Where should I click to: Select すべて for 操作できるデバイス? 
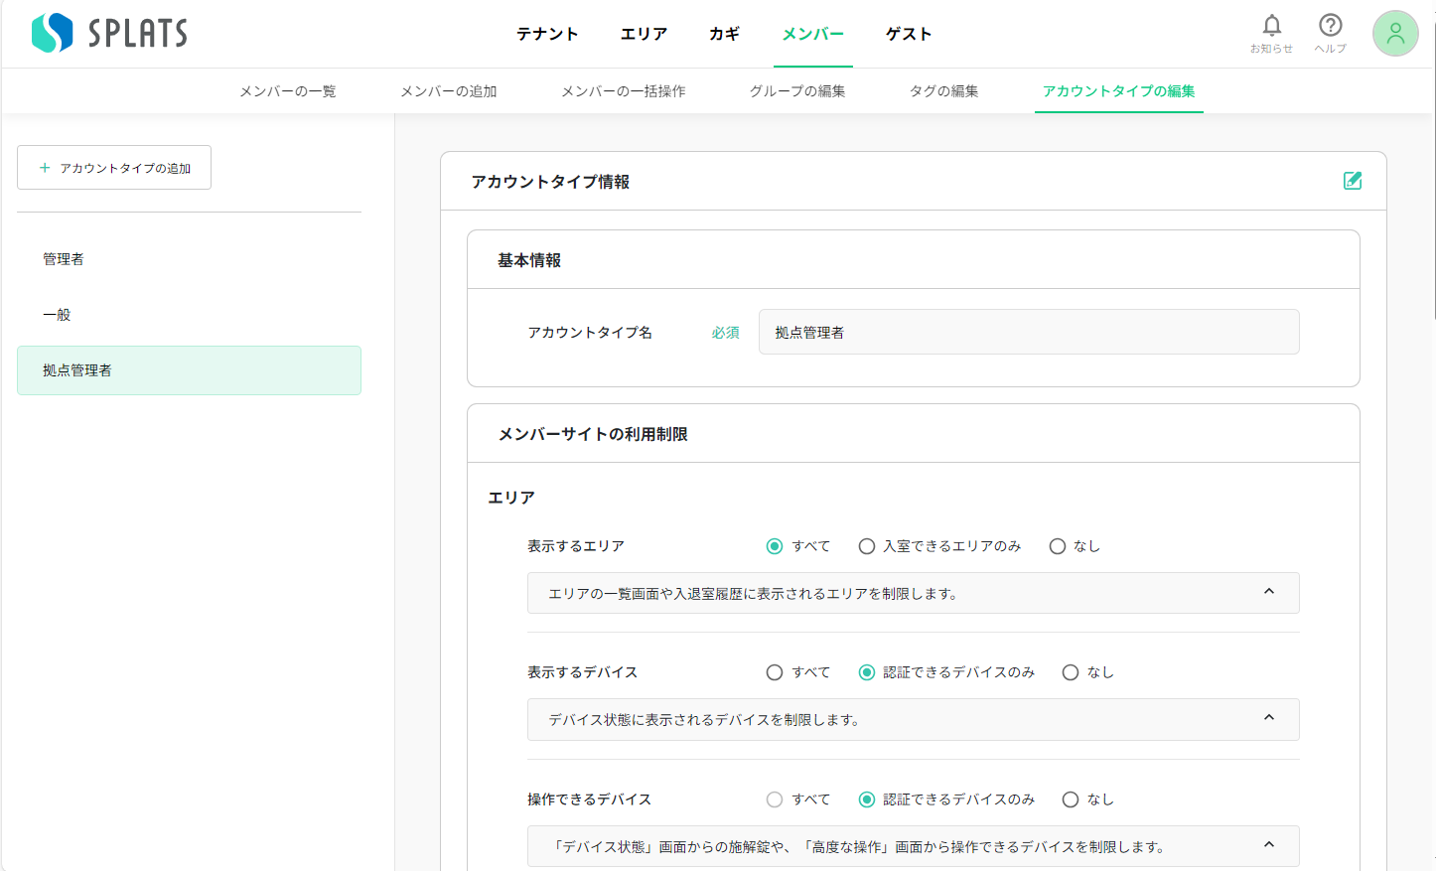(x=775, y=799)
